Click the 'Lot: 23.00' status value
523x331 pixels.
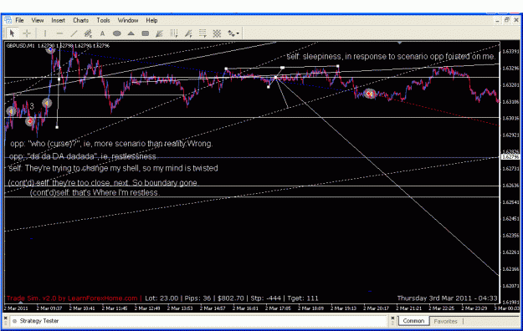(x=162, y=298)
